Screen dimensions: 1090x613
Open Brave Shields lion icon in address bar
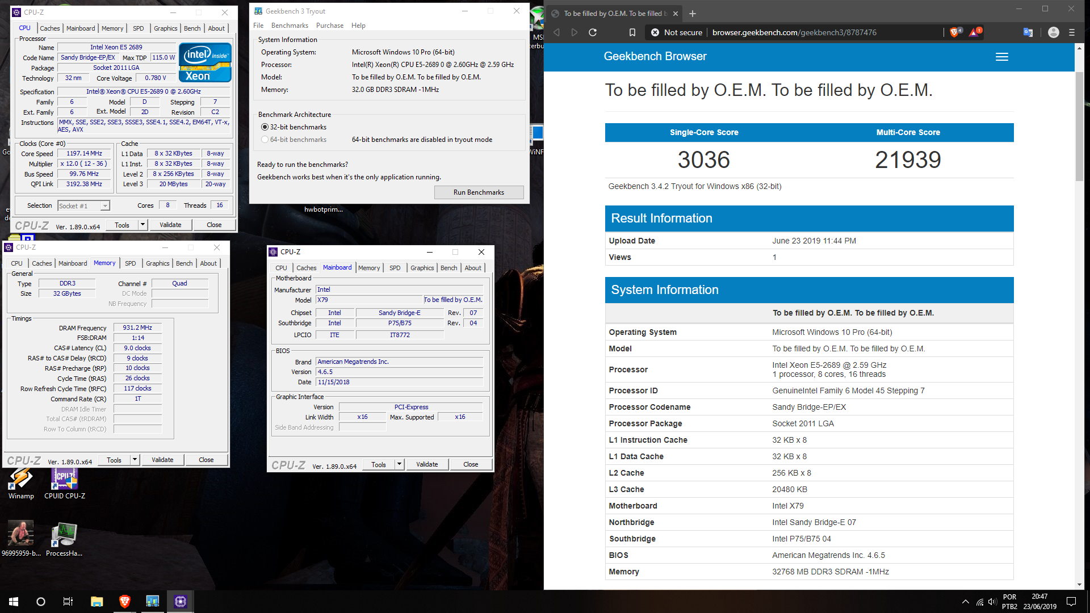point(954,32)
